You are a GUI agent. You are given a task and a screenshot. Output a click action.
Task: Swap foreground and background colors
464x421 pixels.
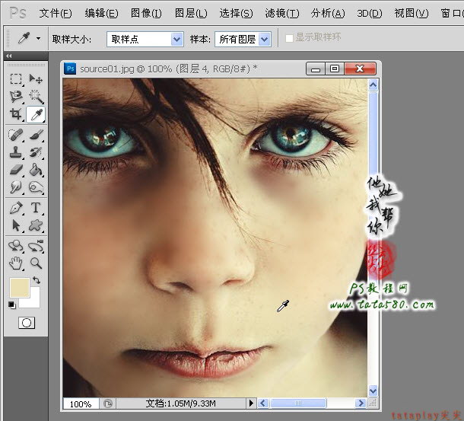click(x=37, y=279)
